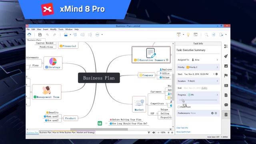
Task: Open the Tools menu
Action: (61, 29)
